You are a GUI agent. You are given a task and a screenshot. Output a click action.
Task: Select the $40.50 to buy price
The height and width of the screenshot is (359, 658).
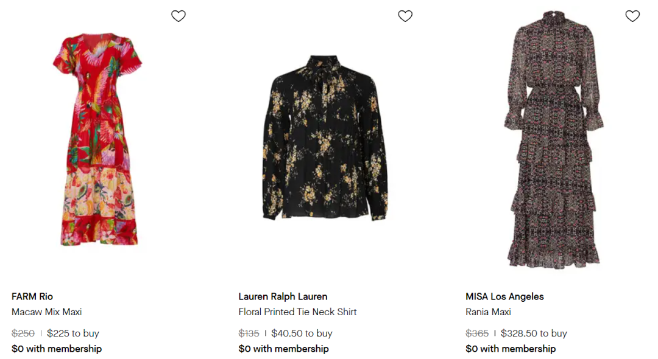pos(302,333)
